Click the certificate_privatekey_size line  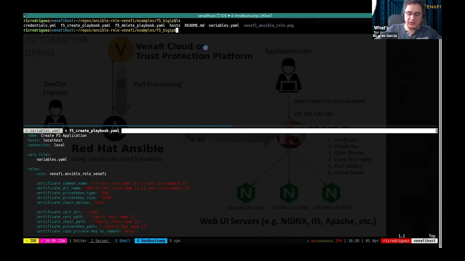click(x=74, y=198)
